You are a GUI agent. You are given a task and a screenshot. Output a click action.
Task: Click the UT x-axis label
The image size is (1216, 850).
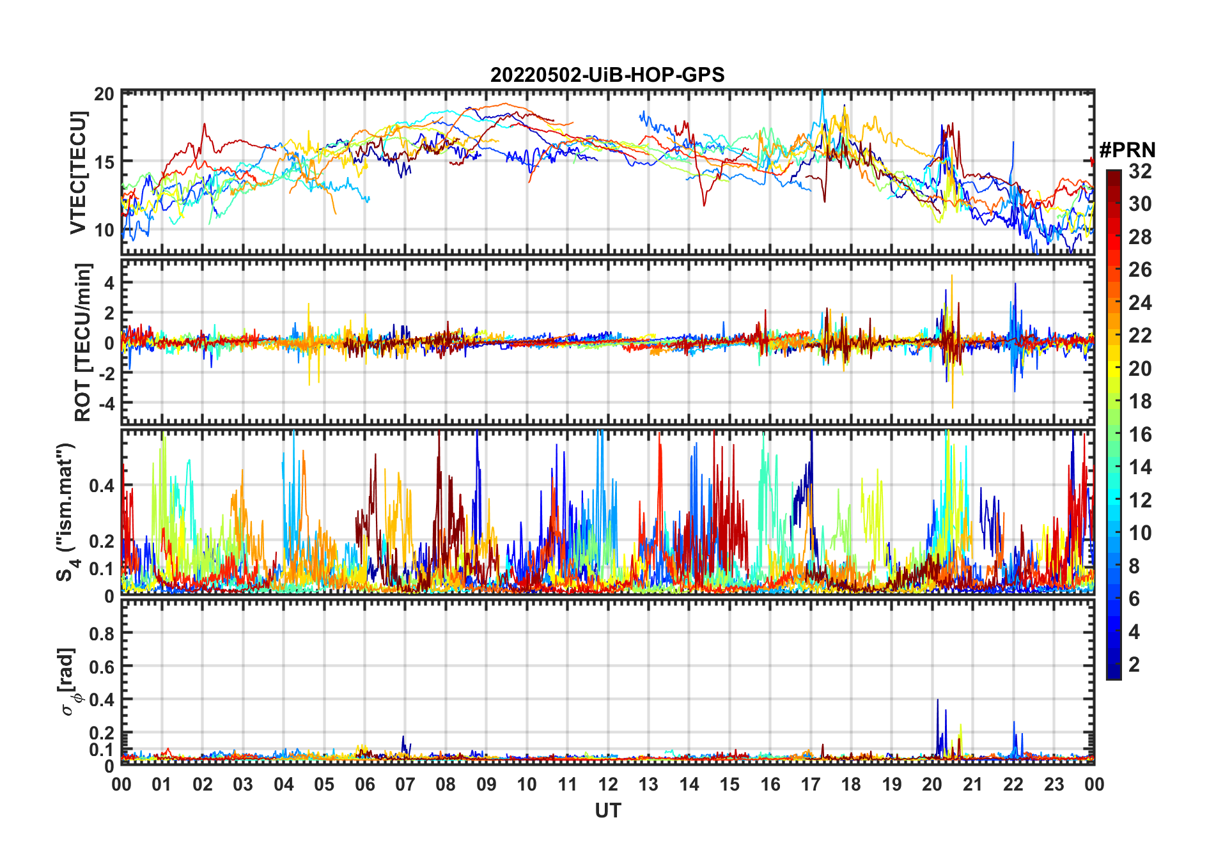tap(607, 810)
